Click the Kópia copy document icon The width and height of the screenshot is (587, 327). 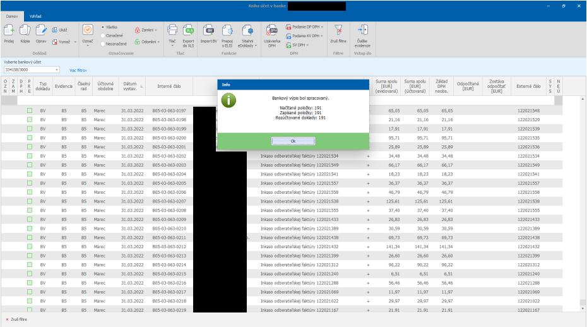pyautogui.click(x=25, y=30)
